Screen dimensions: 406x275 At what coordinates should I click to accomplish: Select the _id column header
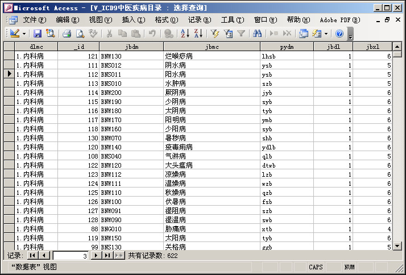tap(78, 47)
